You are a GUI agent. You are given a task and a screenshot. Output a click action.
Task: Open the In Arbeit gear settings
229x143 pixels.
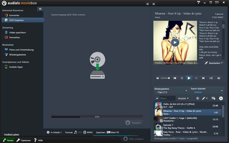(x=48, y=132)
